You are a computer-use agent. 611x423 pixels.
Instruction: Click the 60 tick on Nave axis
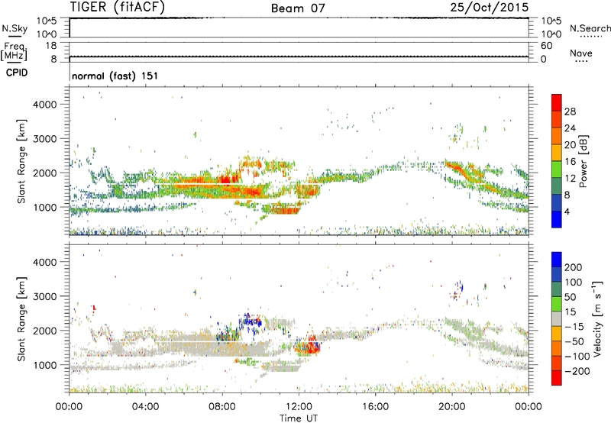(546, 46)
